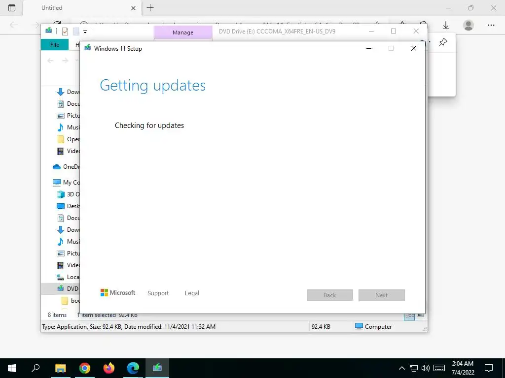Open the volume control in system tray
Image resolution: width=505 pixels, height=378 pixels.
click(426, 368)
